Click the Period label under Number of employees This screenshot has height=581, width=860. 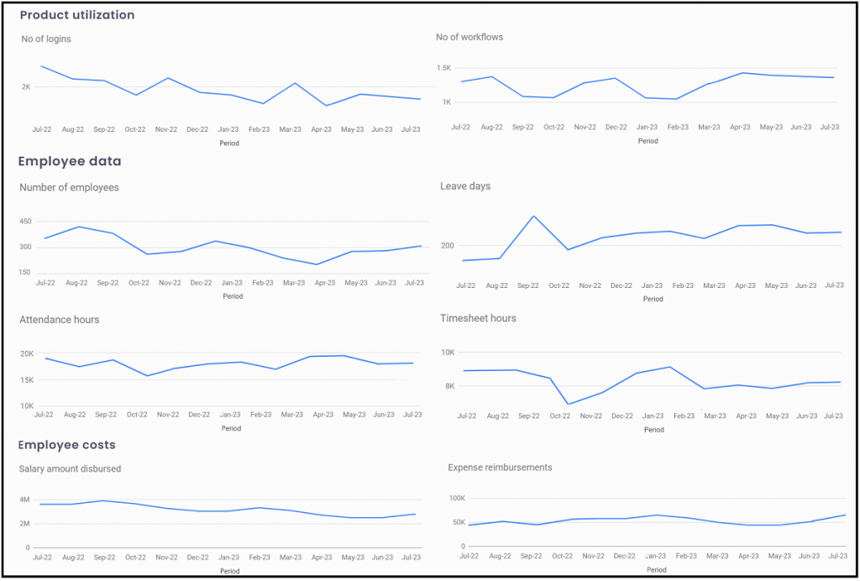[233, 296]
